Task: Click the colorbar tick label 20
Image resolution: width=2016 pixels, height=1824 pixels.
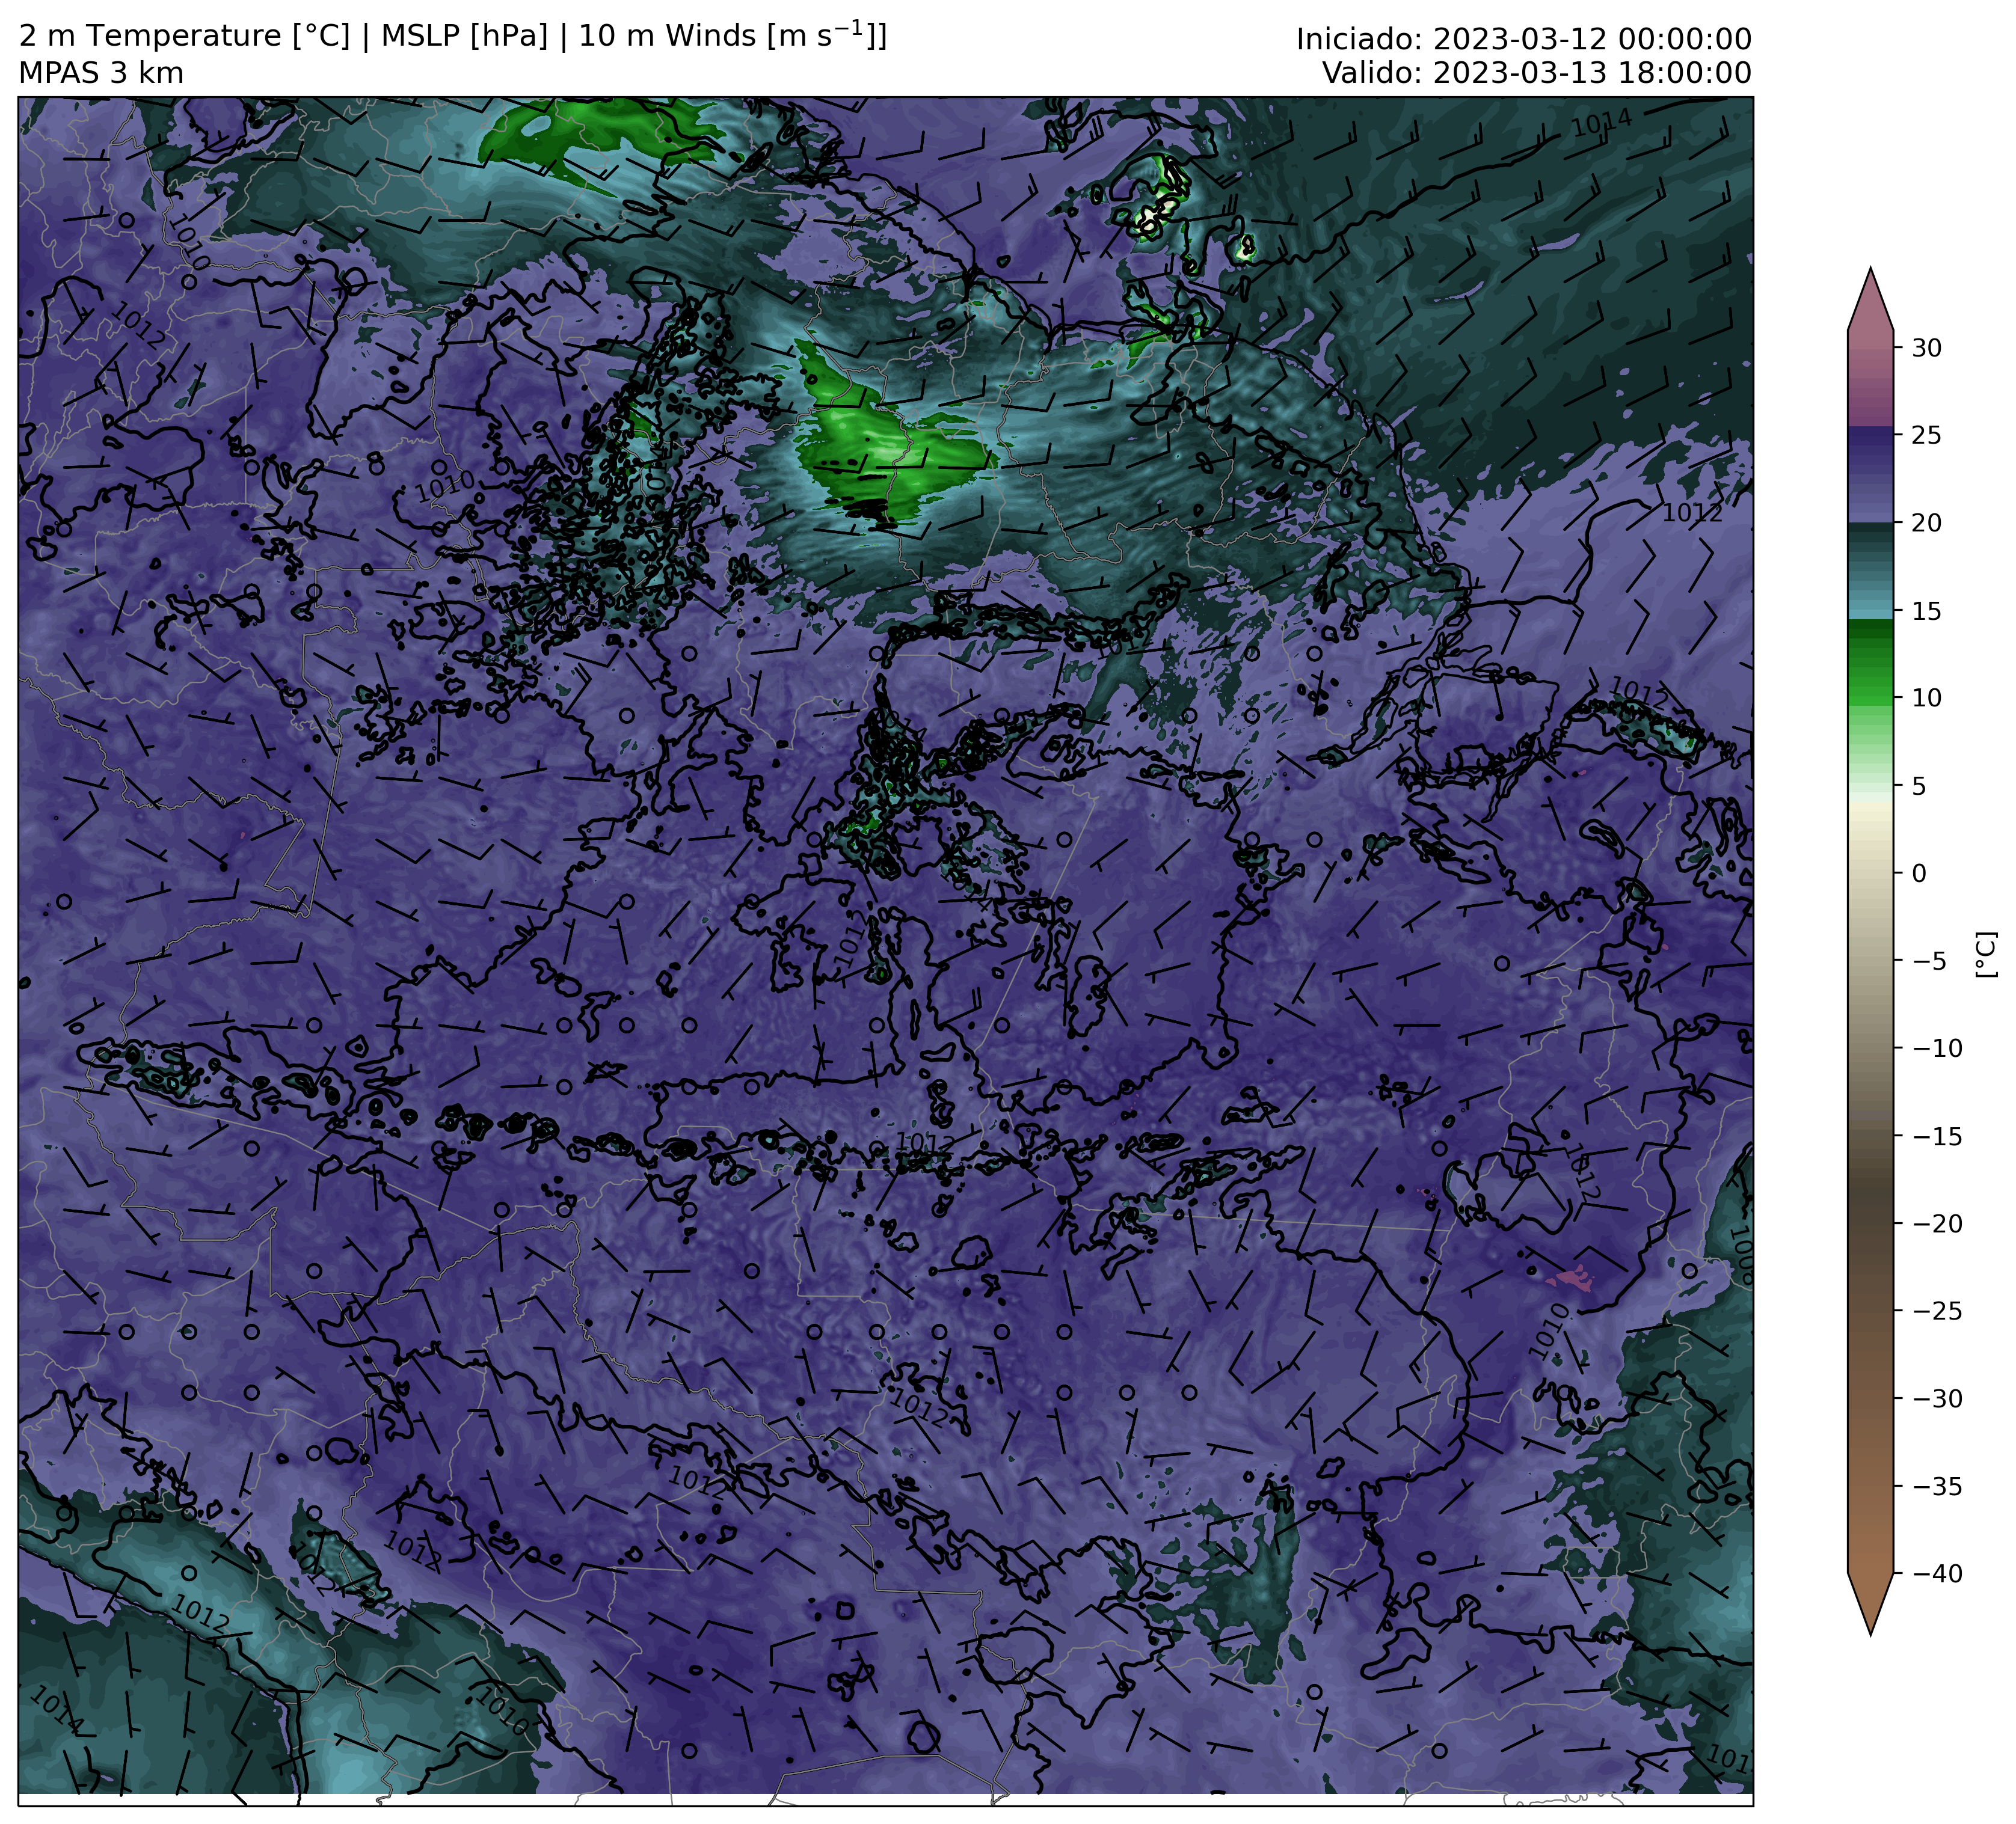Action: (1927, 522)
